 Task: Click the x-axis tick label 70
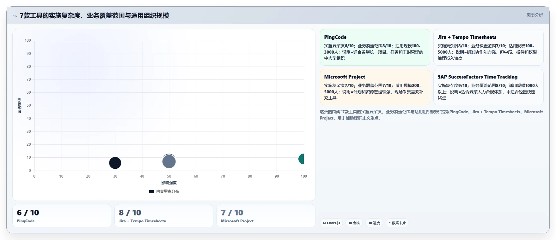click(x=223, y=176)
